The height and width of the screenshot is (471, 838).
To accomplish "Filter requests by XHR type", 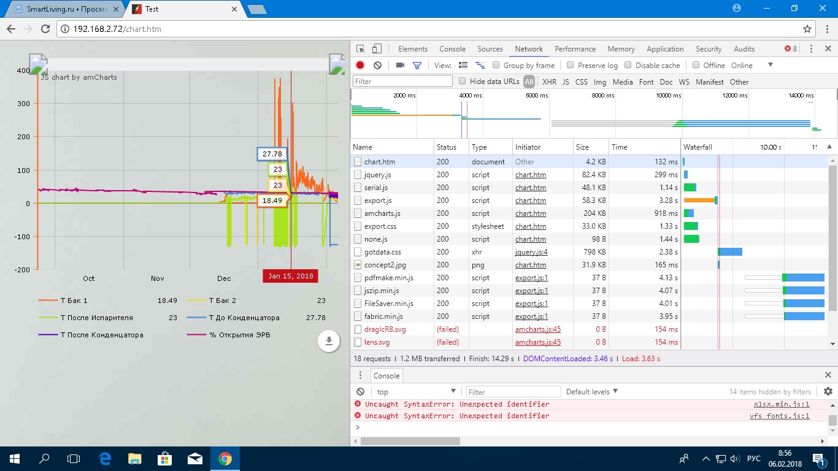I will point(549,82).
